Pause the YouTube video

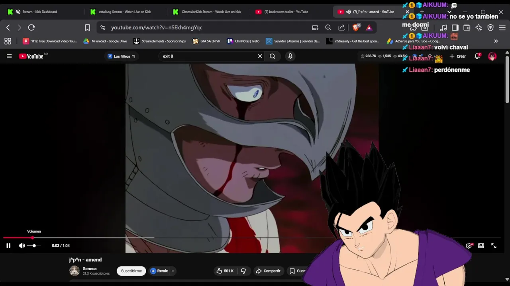[x=8, y=246]
